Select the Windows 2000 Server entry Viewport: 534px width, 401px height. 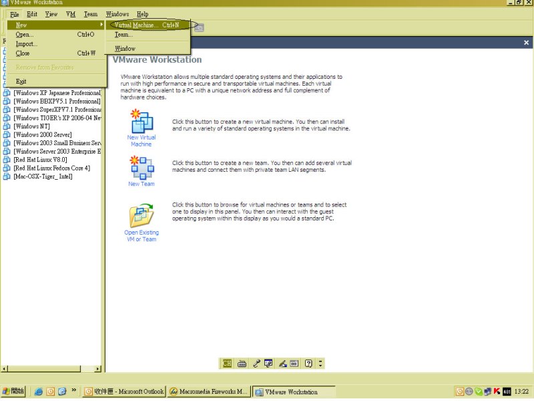point(43,135)
